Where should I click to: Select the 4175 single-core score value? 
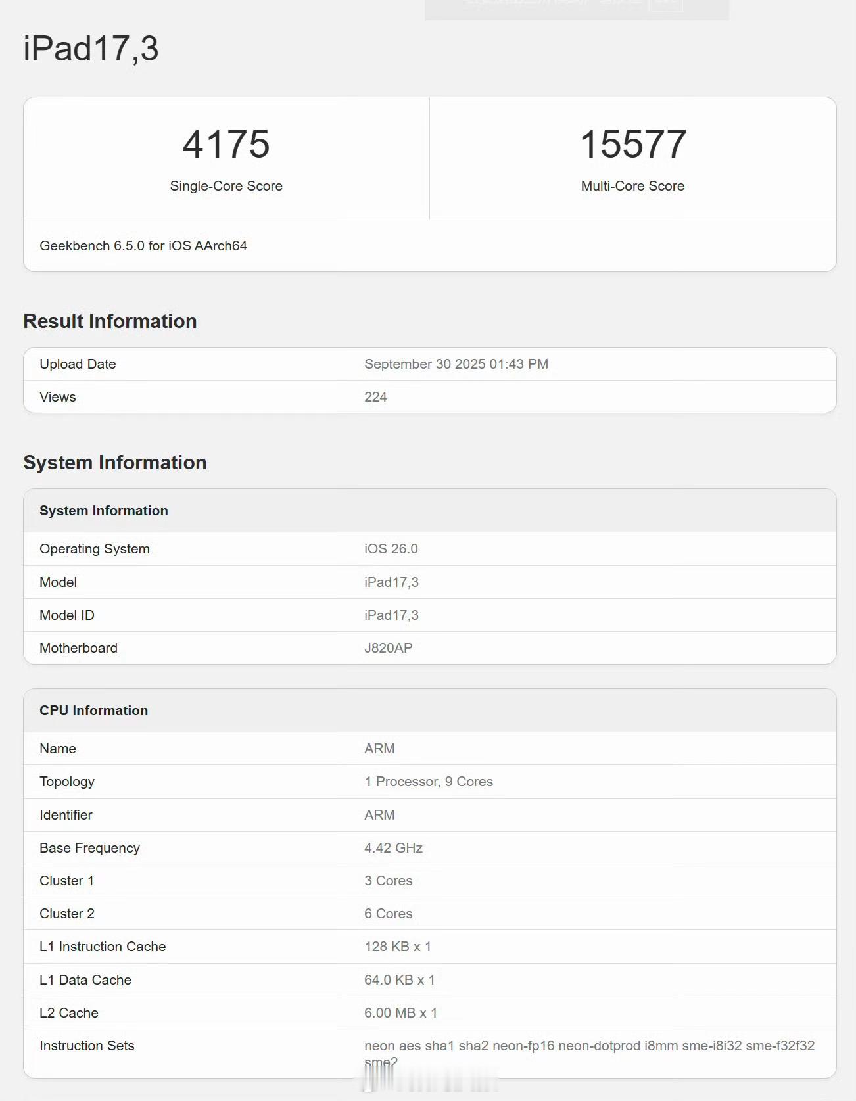point(226,144)
